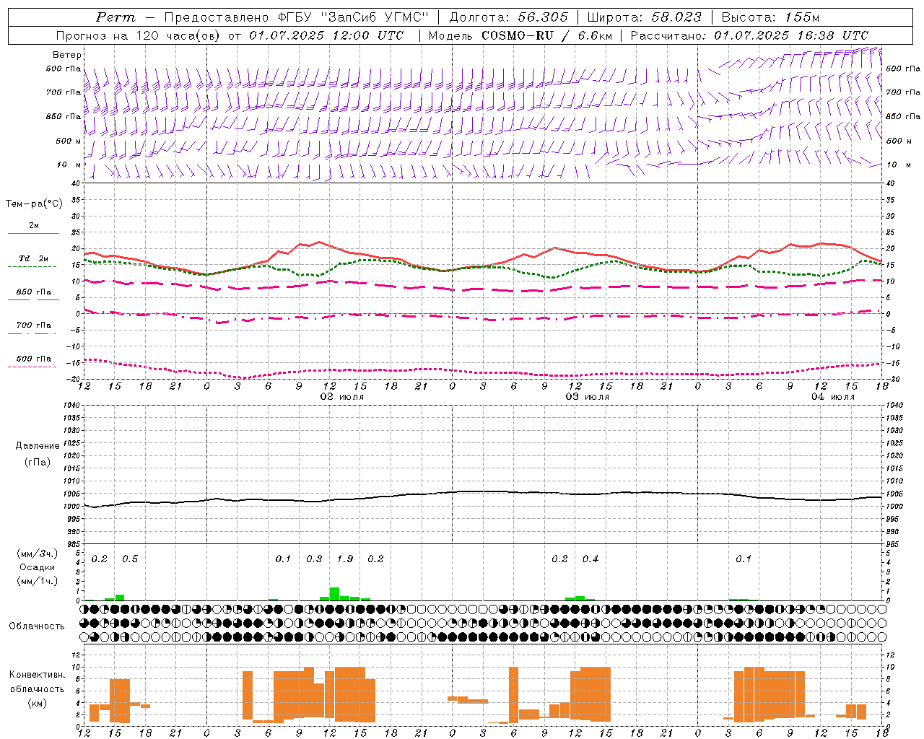The width and height of the screenshot is (924, 739).
Task: Click dash-dot line sample under temperature "700 гПа"
Action: 32,334
